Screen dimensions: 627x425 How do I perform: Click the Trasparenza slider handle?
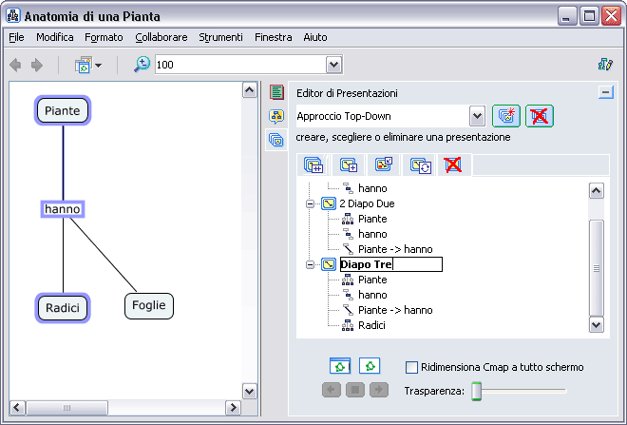[x=476, y=391]
